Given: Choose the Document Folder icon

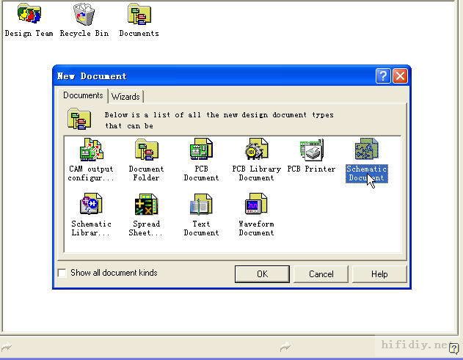Looking at the screenshot, I should click(x=146, y=150).
